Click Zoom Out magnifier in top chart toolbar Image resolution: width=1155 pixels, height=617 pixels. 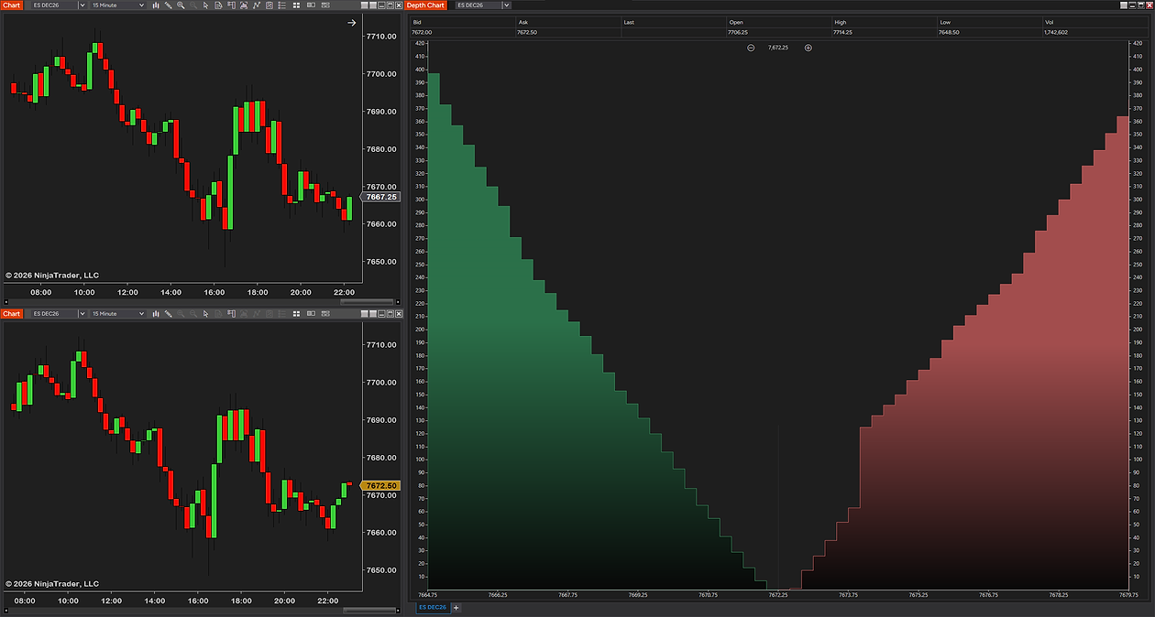[193, 5]
